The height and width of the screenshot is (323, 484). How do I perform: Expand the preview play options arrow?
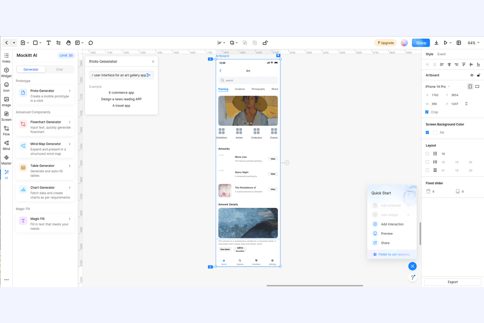pyautogui.click(x=451, y=43)
